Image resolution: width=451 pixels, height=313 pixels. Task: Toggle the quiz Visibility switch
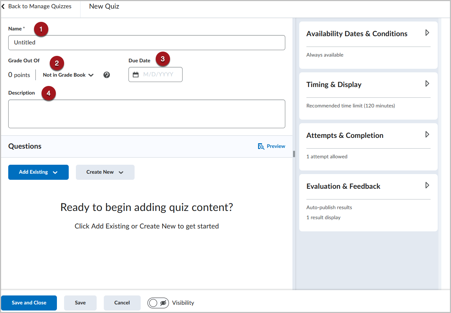point(158,303)
